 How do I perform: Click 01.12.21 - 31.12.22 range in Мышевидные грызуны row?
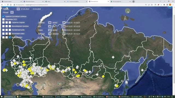[x=73, y=26]
